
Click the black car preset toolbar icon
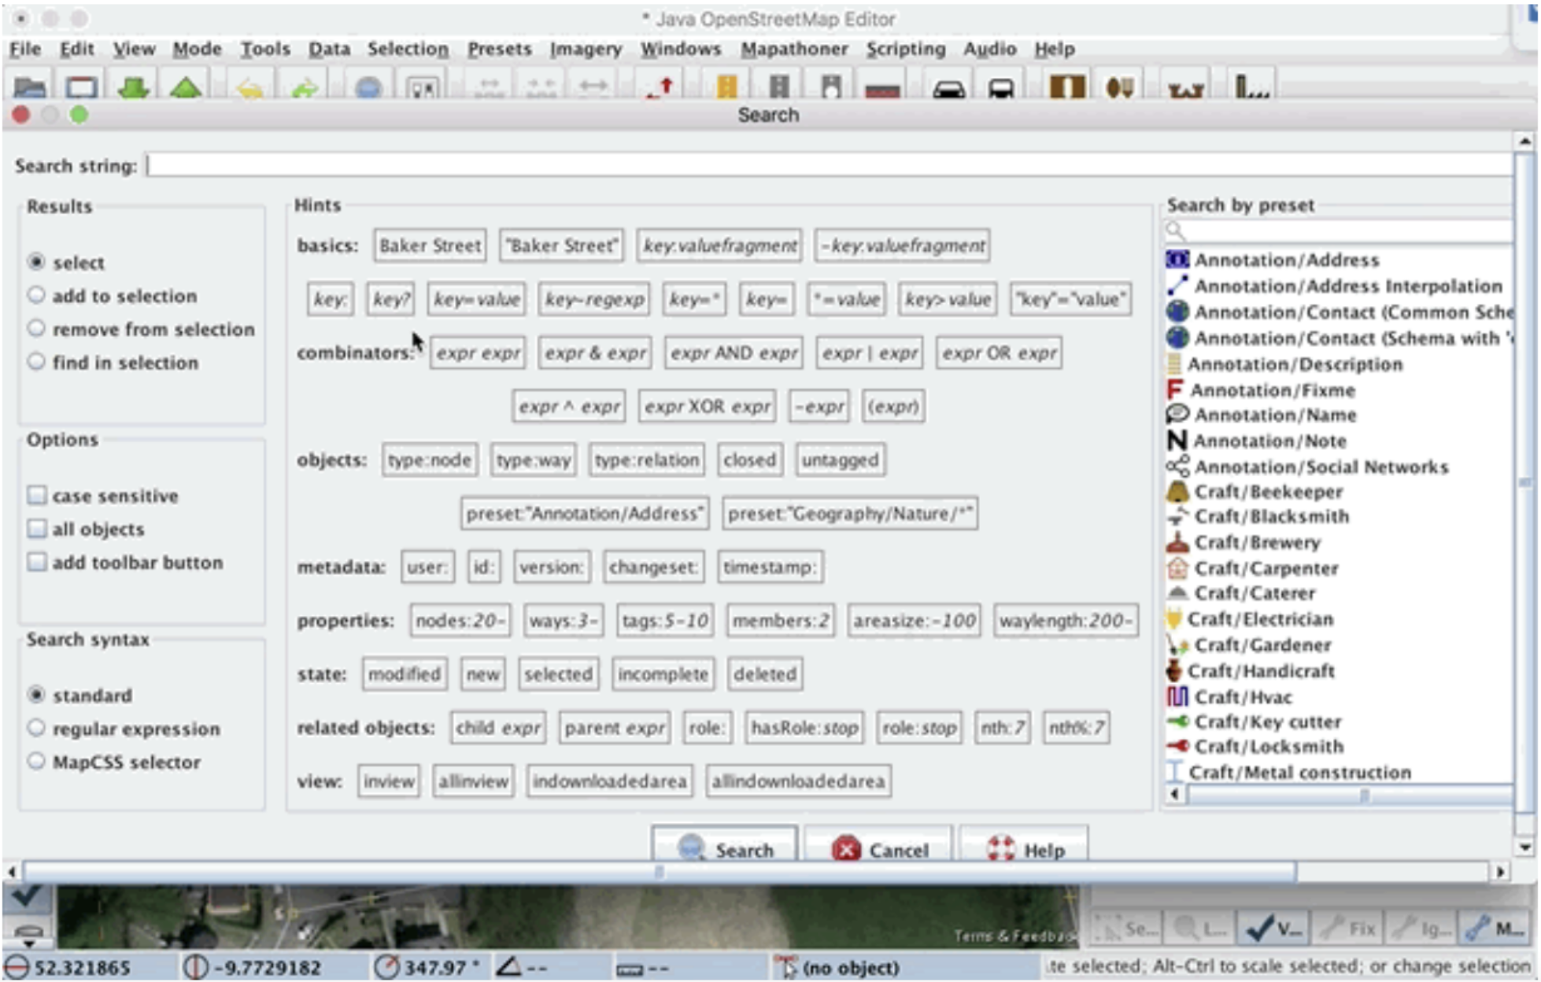coord(948,88)
